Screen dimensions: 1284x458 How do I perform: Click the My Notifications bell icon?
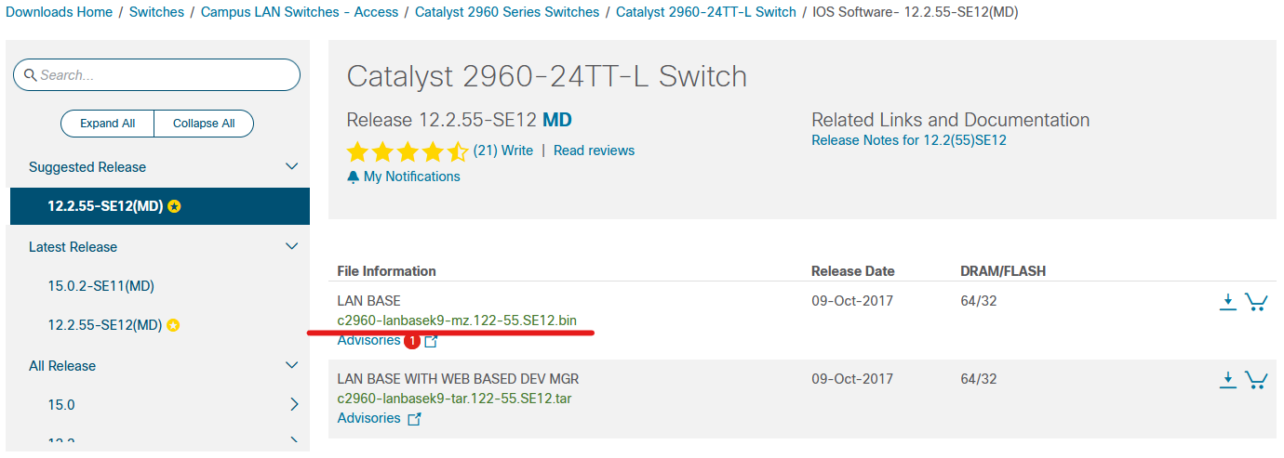click(x=354, y=177)
